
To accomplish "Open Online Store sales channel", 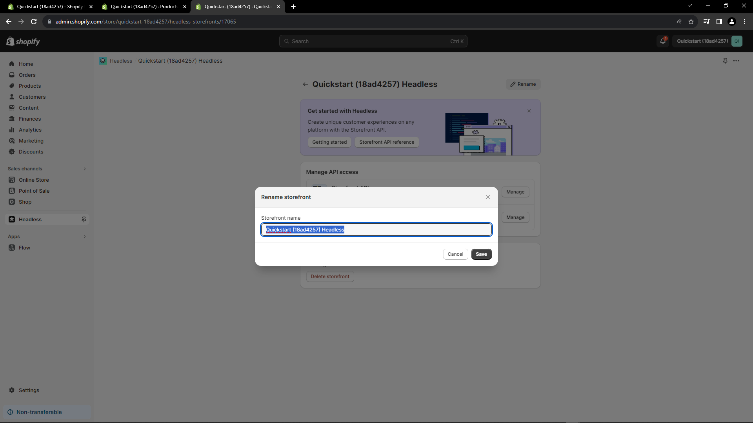I will (x=34, y=180).
